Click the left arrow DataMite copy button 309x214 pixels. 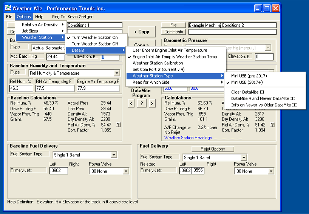(131, 103)
